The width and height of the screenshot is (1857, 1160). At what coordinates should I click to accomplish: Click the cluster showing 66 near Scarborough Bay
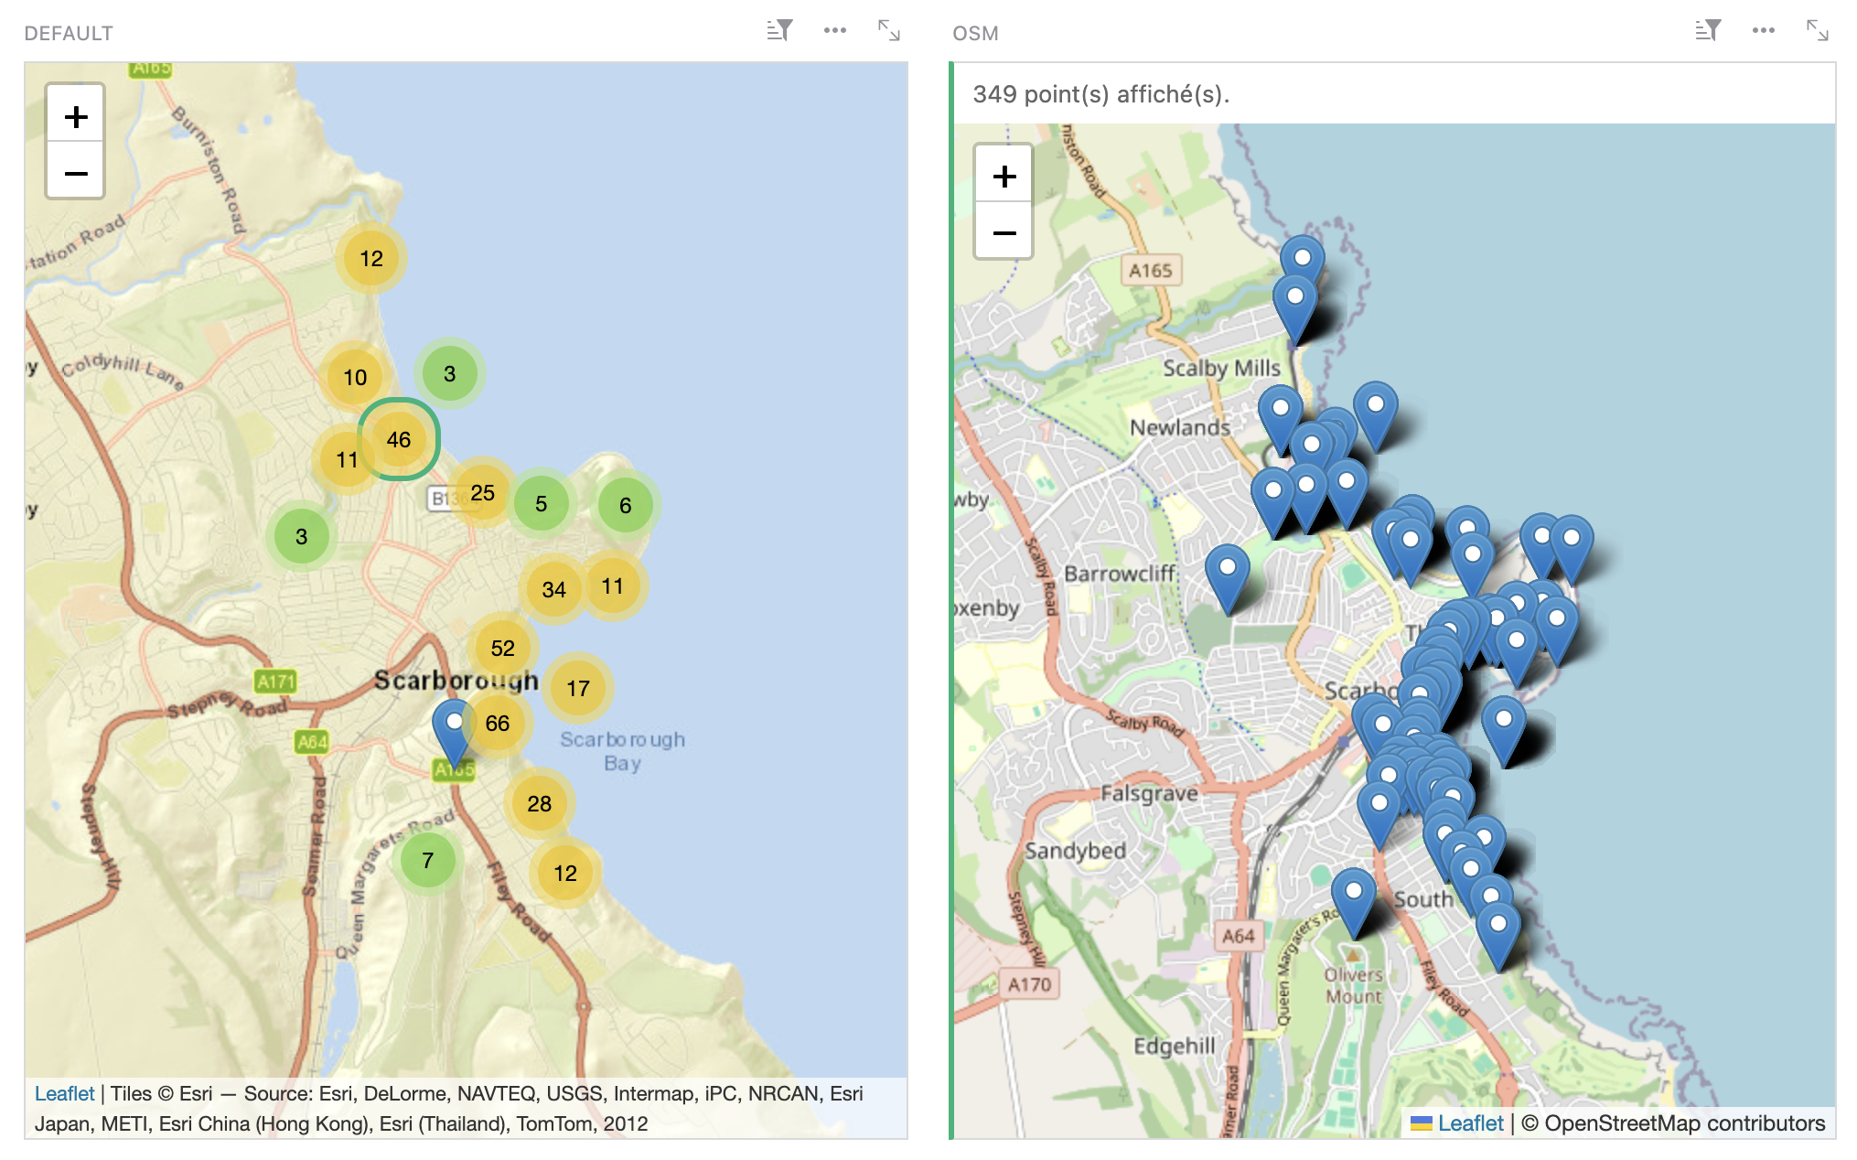[x=499, y=724]
